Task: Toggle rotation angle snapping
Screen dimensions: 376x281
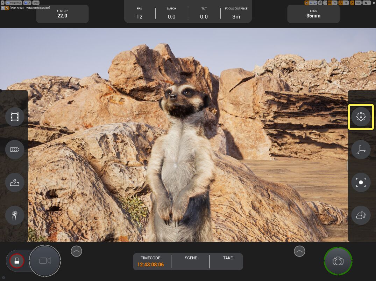Action: pyautogui.click(x=340, y=3)
